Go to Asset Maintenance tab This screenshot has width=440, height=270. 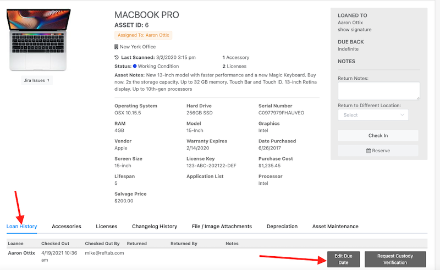pos(335,226)
